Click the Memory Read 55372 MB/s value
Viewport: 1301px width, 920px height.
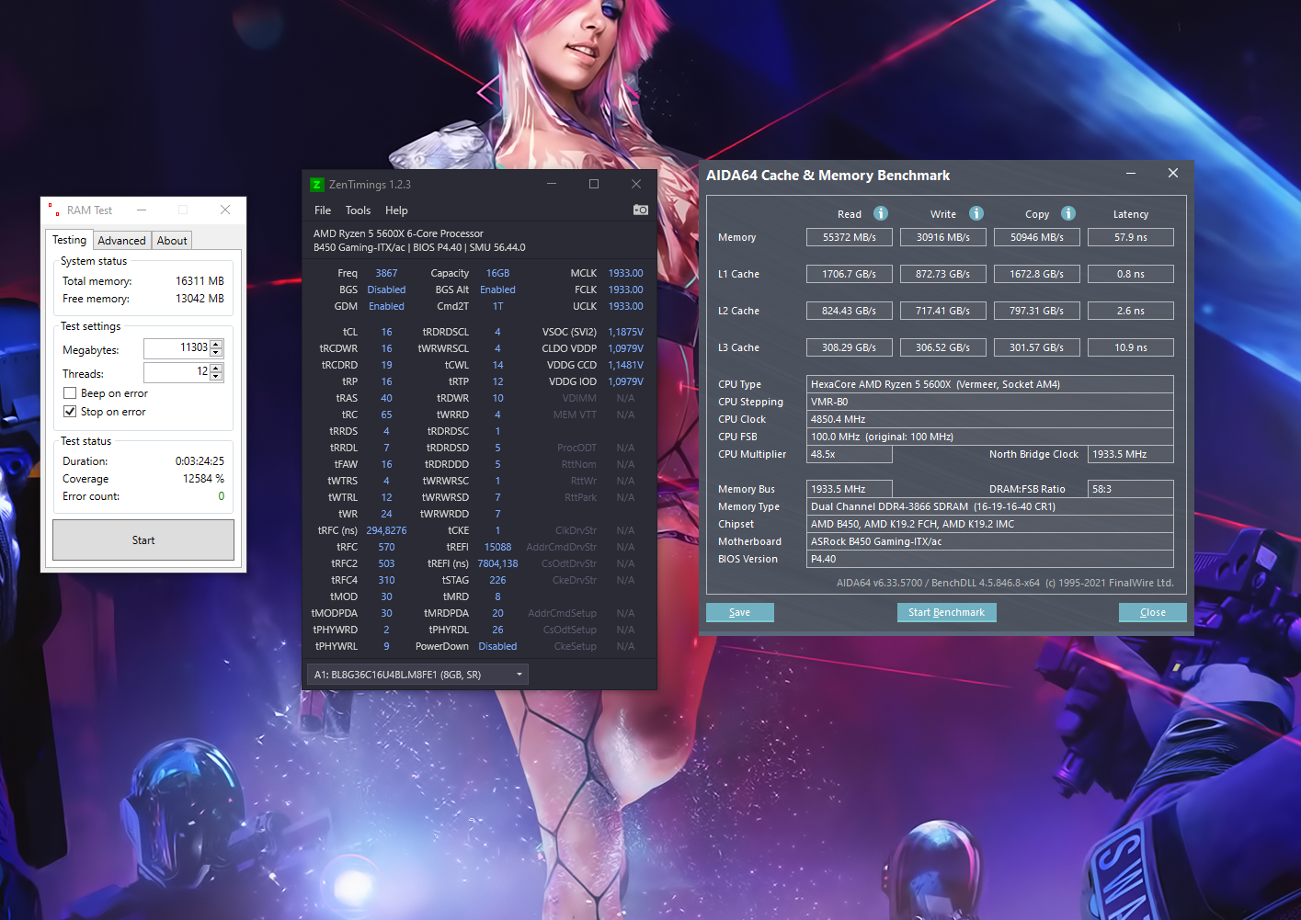[x=850, y=237]
